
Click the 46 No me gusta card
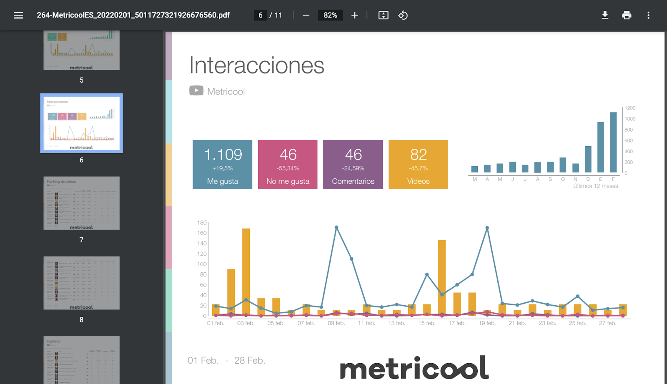(288, 165)
